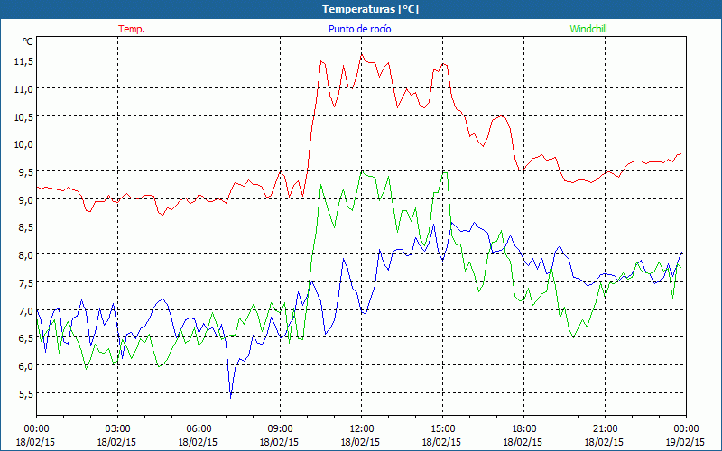Click the 6,0 value on the y-axis
This screenshot has width=722, height=451.
[x=25, y=366]
